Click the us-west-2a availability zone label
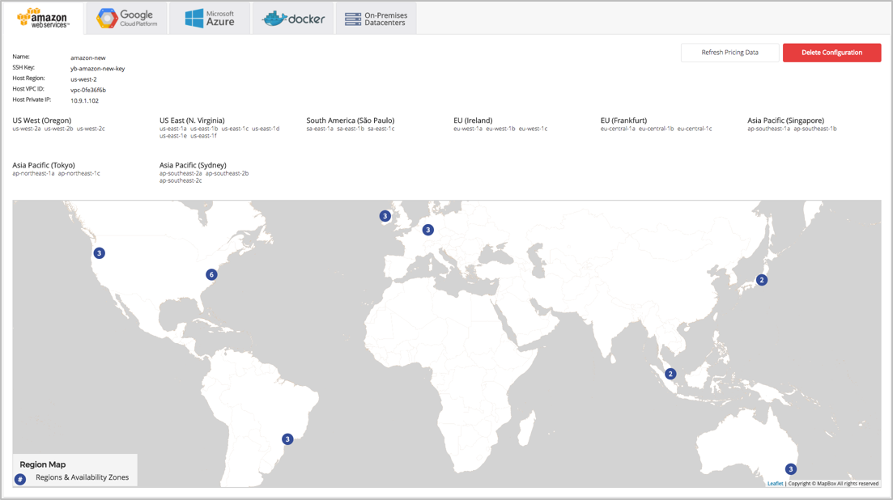 pyautogui.click(x=24, y=127)
